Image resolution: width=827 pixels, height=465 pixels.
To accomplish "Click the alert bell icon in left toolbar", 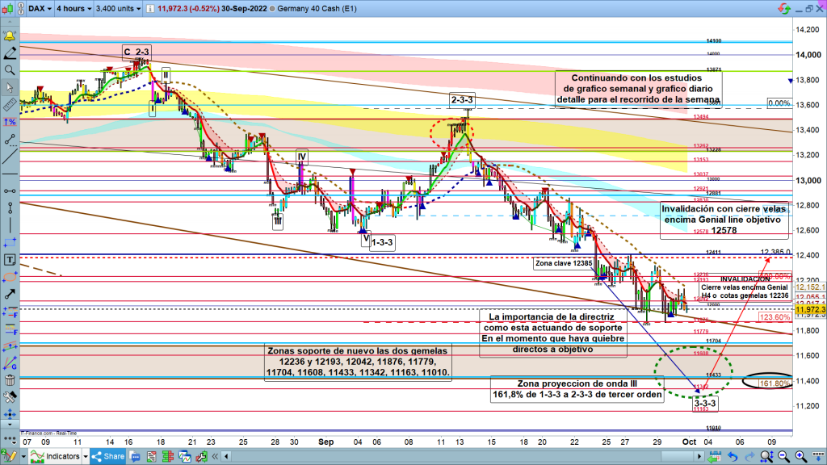I will 10,37.
